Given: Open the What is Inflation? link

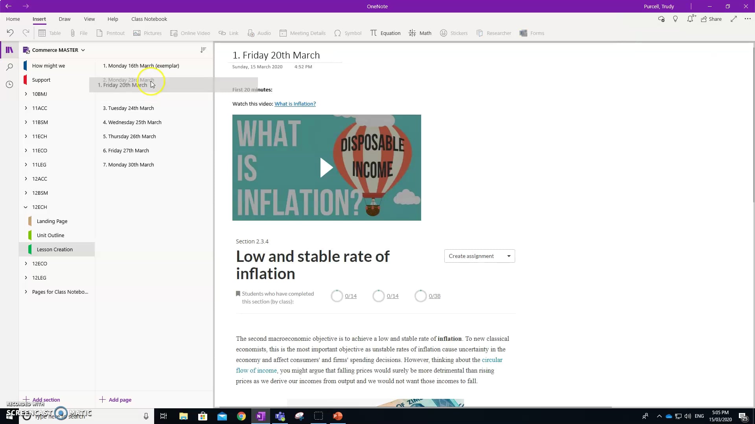Looking at the screenshot, I should pyautogui.click(x=295, y=104).
